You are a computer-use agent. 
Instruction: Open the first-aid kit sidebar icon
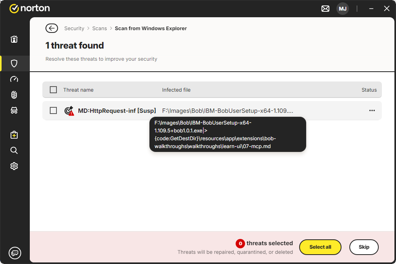(14, 135)
